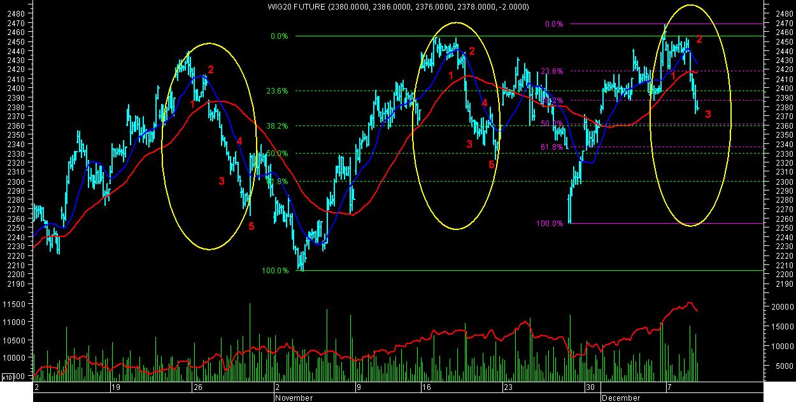Click the date label 23 on the time axis
Image resolution: width=796 pixels, height=402 pixels.
508,387
